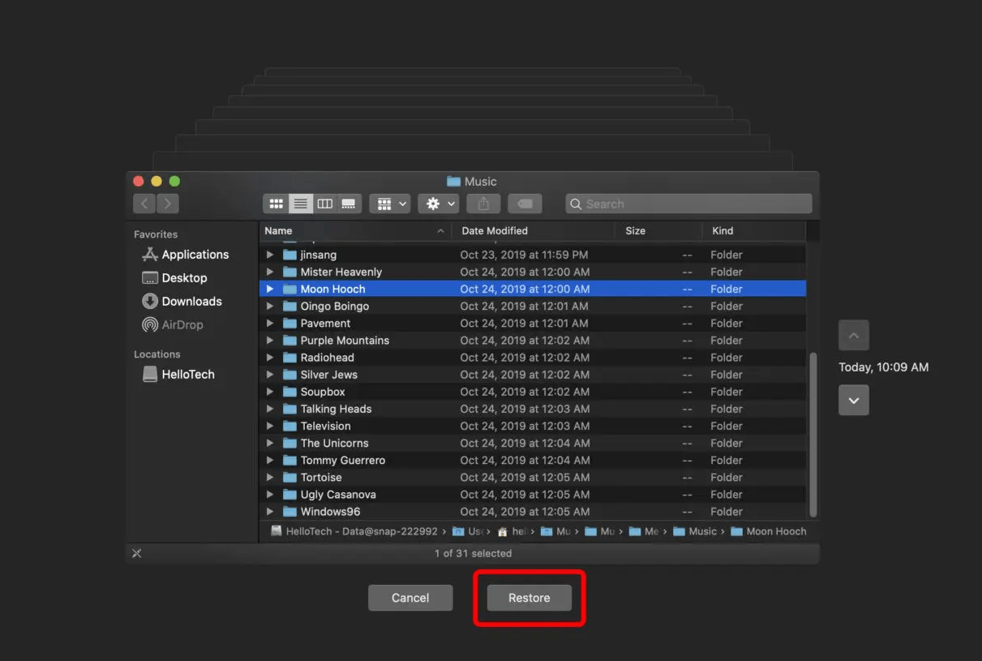Click the Edit Tags toolbar button
This screenshot has width=982, height=661.
pos(525,204)
